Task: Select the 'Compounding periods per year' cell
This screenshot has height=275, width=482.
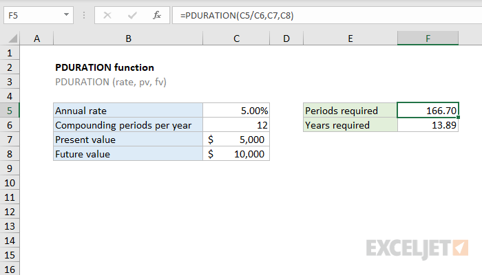Action: click(128, 125)
